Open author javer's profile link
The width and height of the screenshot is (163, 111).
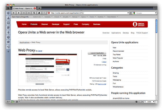(40, 51)
